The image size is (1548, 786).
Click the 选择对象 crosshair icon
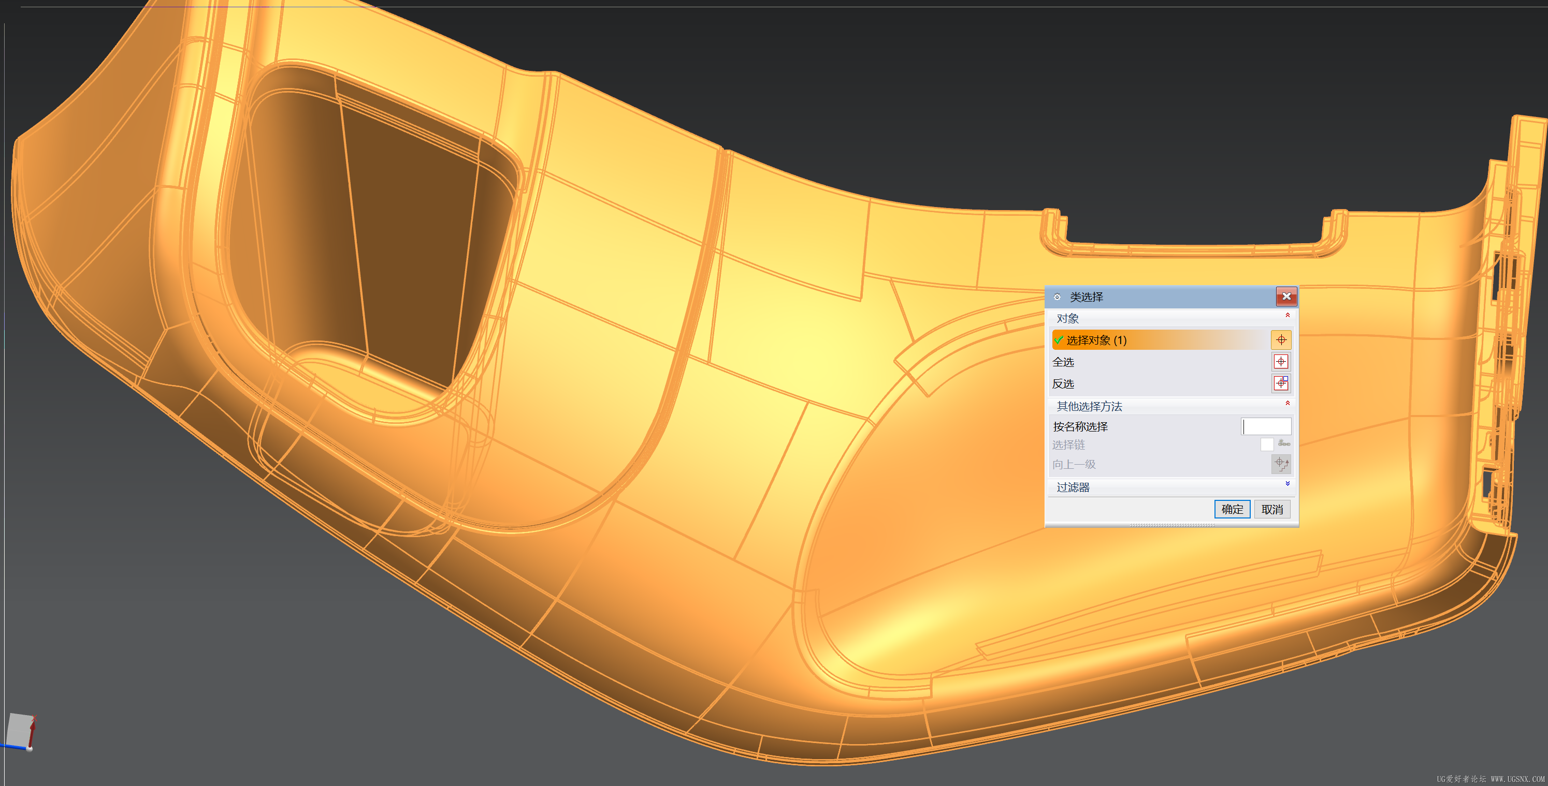pos(1281,340)
